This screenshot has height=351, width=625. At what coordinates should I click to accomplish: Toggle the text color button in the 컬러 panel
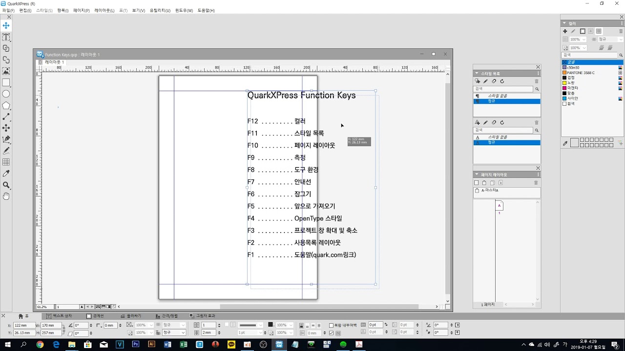click(x=590, y=31)
